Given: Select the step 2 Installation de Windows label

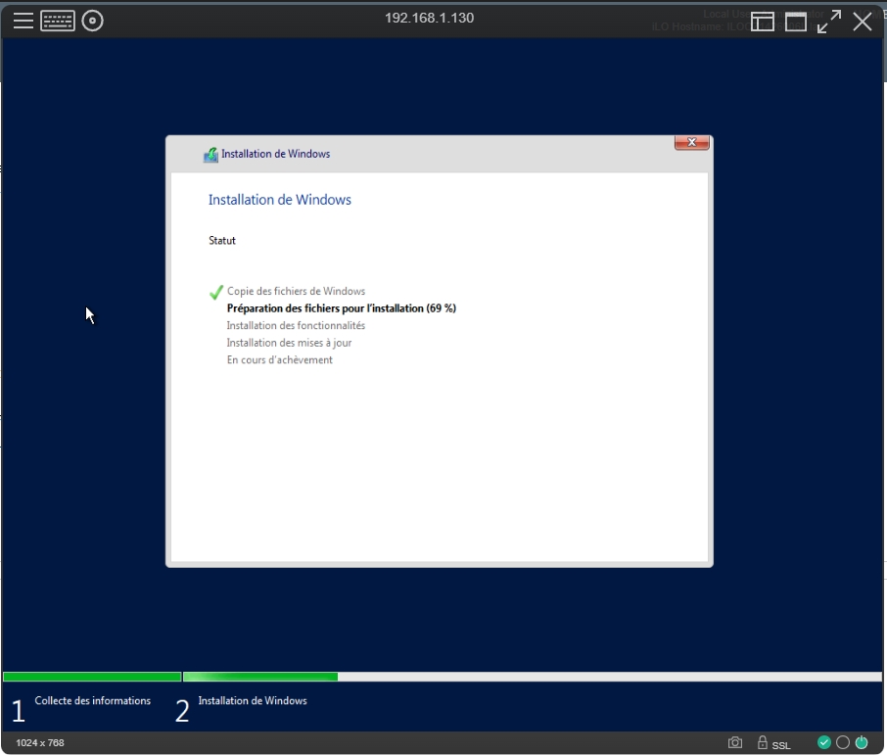Looking at the screenshot, I should coord(253,701).
